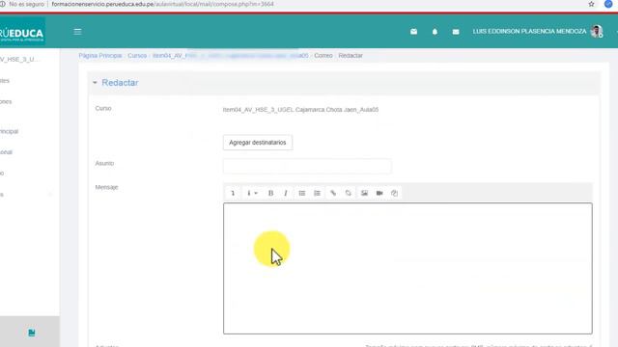Go to Página Principal breadcrumb link
The height and width of the screenshot is (347, 618).
(x=100, y=56)
